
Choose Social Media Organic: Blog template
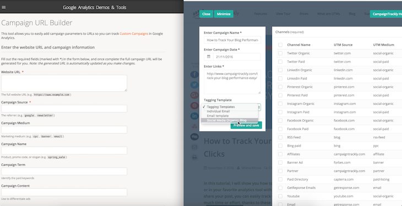229,120
